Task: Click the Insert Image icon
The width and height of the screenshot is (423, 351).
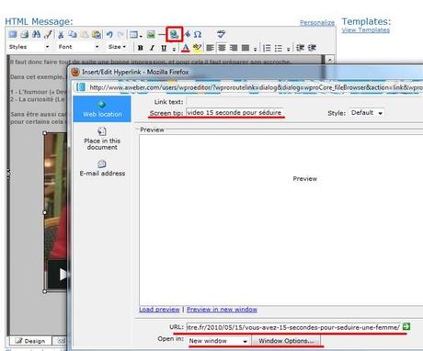Action: 151,34
